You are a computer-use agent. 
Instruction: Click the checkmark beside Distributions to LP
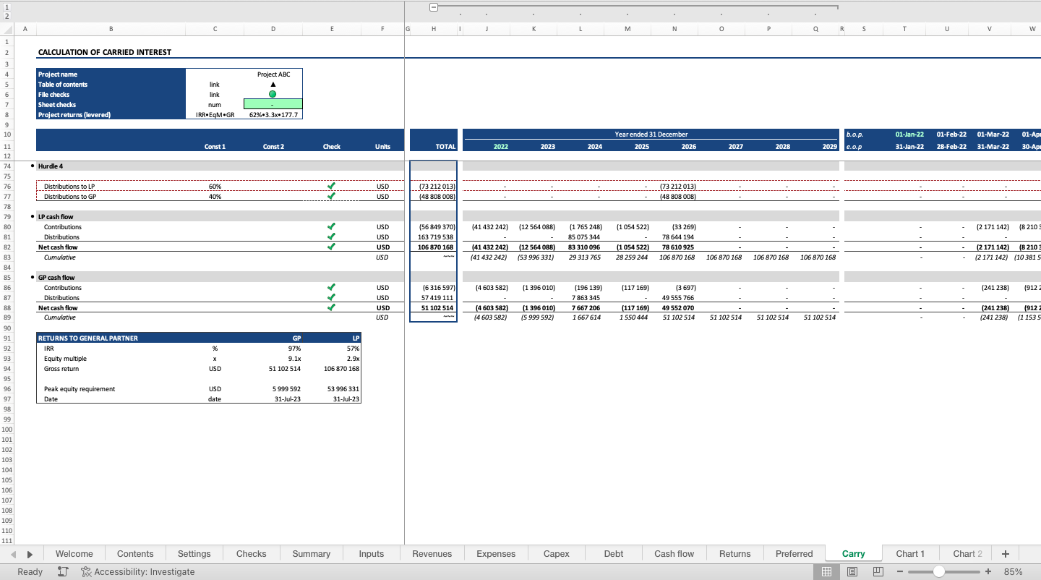(331, 186)
